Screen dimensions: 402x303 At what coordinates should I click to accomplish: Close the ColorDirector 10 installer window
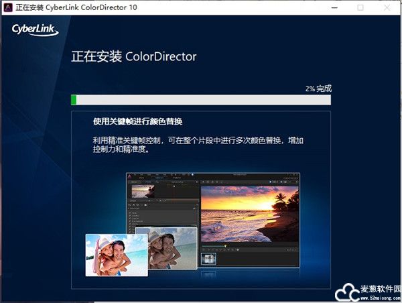click(x=387, y=7)
